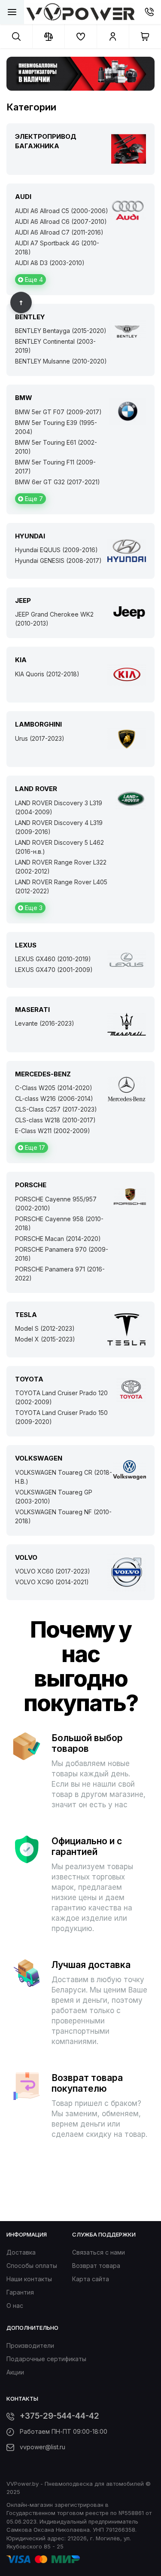Image resolution: width=161 pixels, height=2576 pixels.
Task: Expand BMW list with 'Еще 7'
Action: 30,498
